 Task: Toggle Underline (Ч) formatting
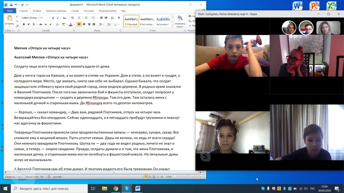[x=34, y=24]
